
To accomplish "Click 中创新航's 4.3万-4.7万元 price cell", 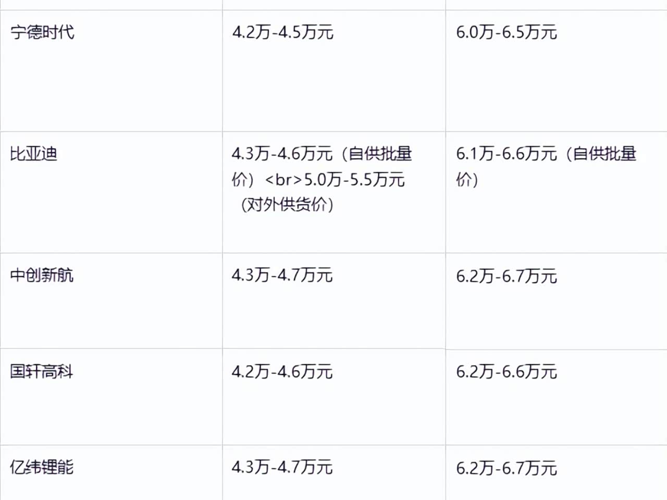I will [x=282, y=275].
